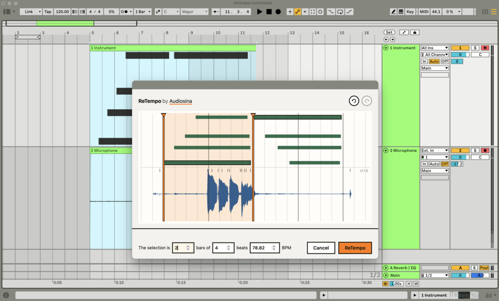499x301 pixels.
Task: Fold the 2 Microphone track
Action: point(386,150)
